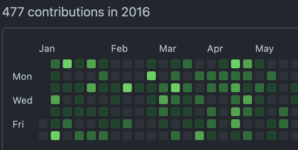Select the Wednesday April 27 contribution cell
Viewport: 298px width, 150px height.
click(x=248, y=100)
